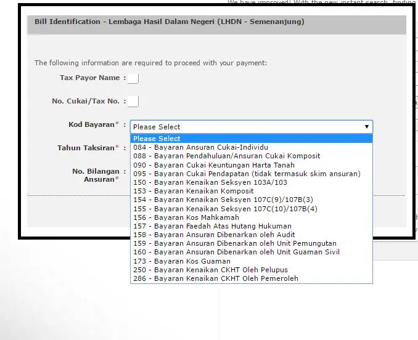The image size is (418, 340).
Task: Click the Kod Bayaran dropdown arrow
Action: [x=367, y=127]
